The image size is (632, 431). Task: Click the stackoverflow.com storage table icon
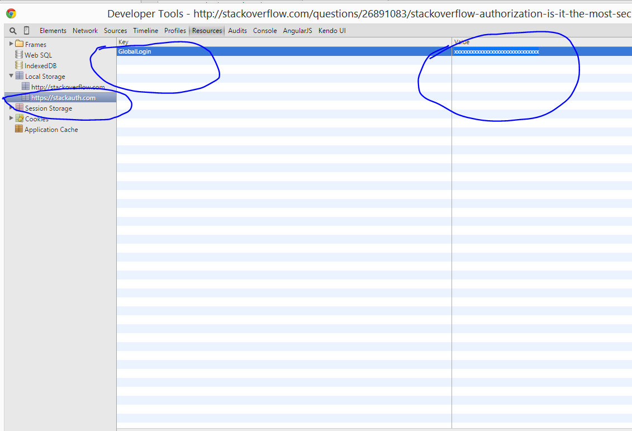click(x=26, y=86)
